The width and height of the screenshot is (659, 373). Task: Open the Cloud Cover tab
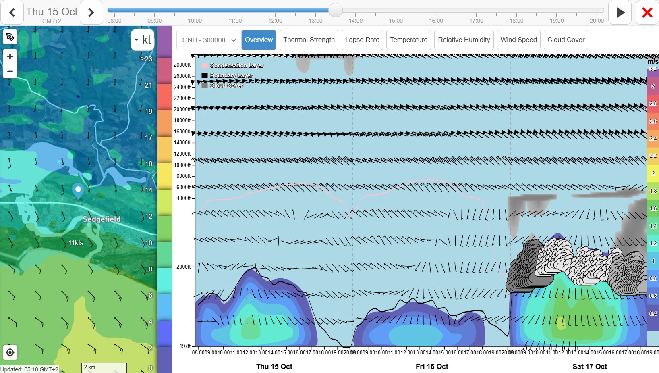(566, 40)
